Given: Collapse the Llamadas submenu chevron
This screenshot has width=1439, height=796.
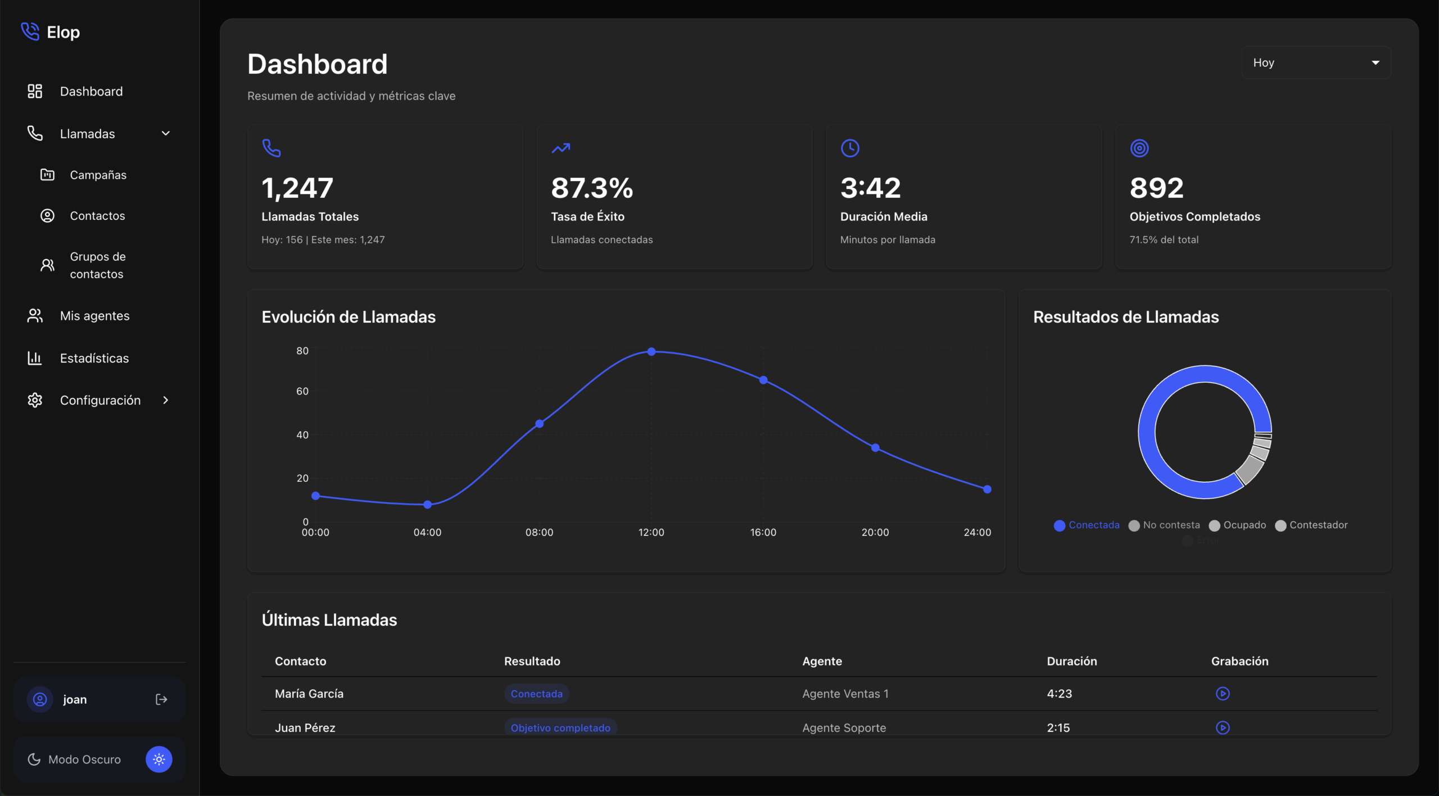Looking at the screenshot, I should click(x=166, y=134).
